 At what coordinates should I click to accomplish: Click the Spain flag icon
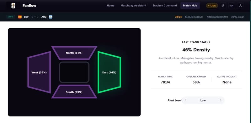[20, 17]
